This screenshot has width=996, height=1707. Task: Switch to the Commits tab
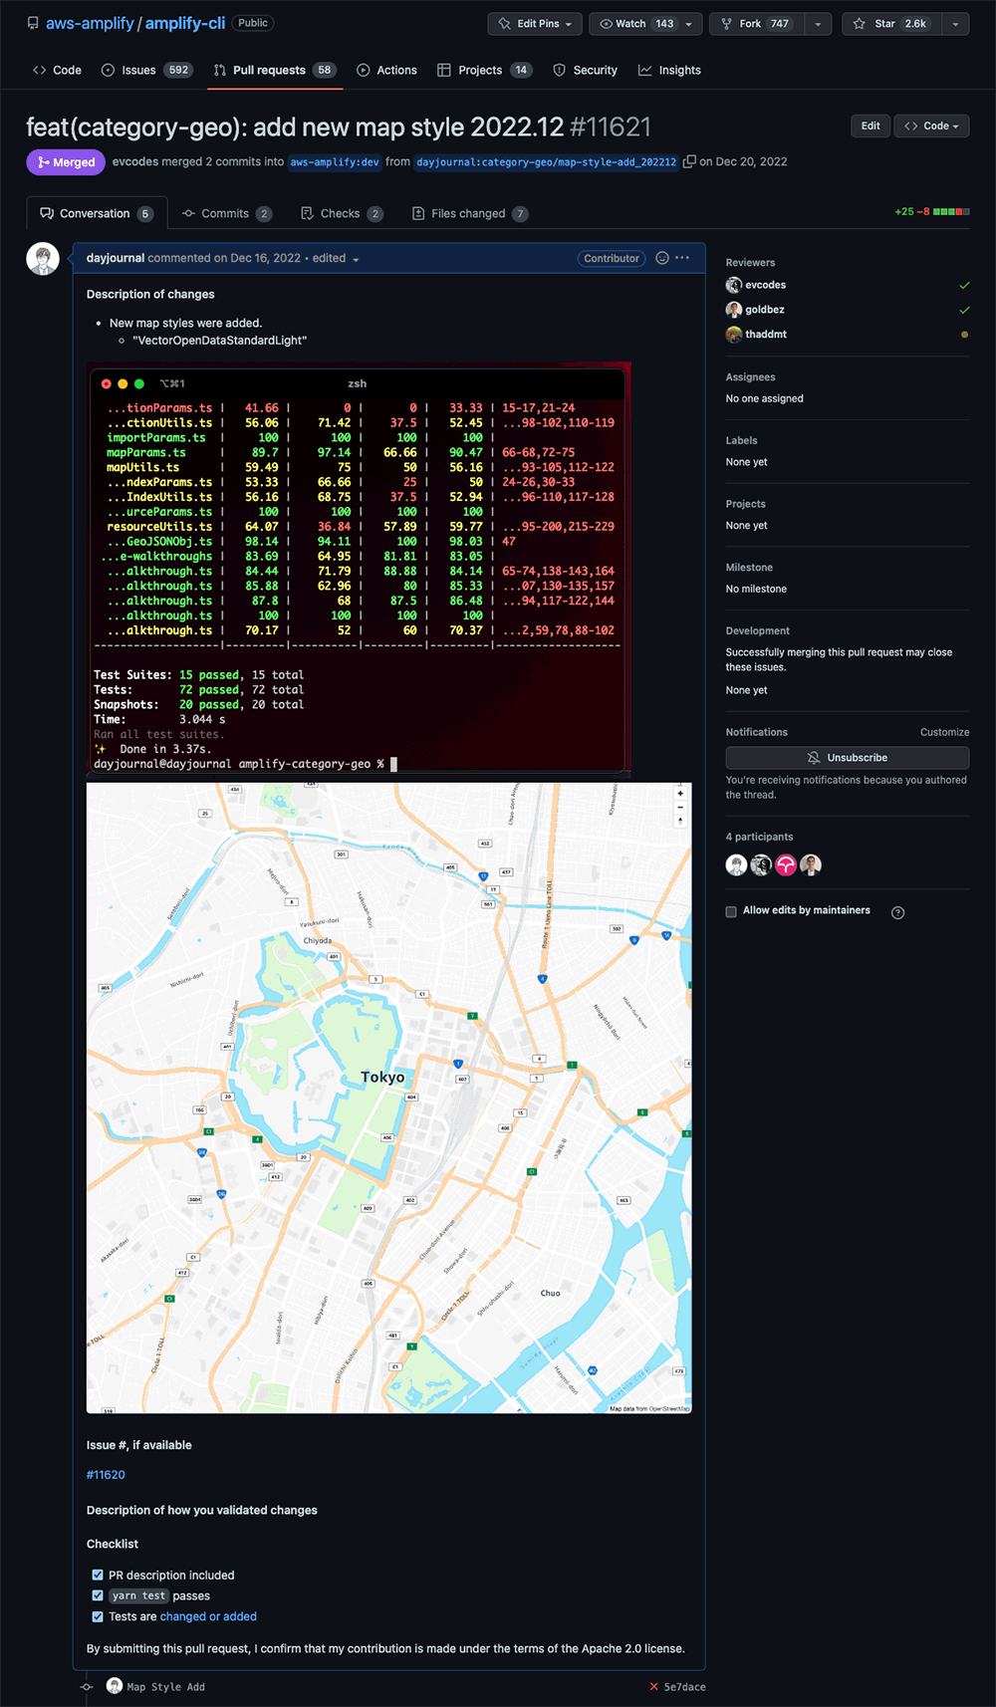click(227, 213)
